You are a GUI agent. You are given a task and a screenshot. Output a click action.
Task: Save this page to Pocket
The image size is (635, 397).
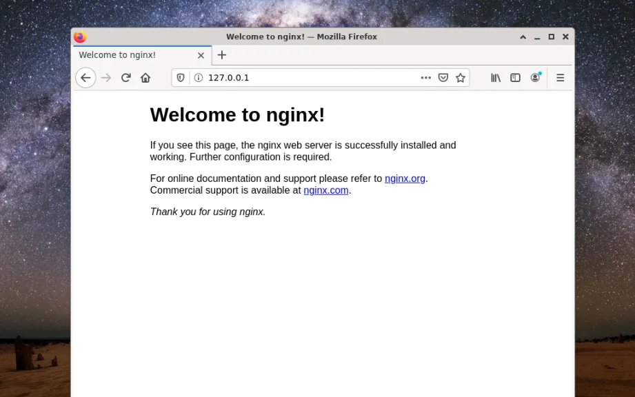point(443,77)
